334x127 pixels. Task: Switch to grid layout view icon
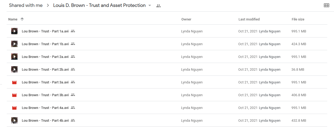pos(327,5)
